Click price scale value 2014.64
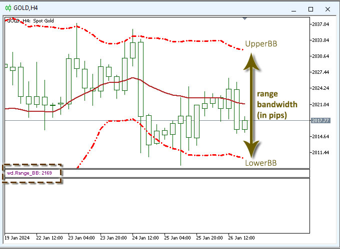The width and height of the screenshot is (340, 249). [x=320, y=137]
